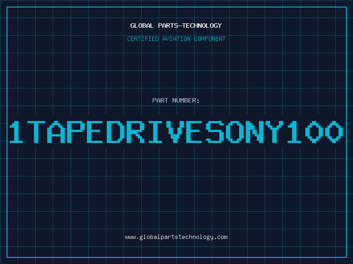This screenshot has height=264, width=353.
Task: Click the GLOBAL PARTS-TECHNOLOGY heading
Action: click(x=176, y=26)
